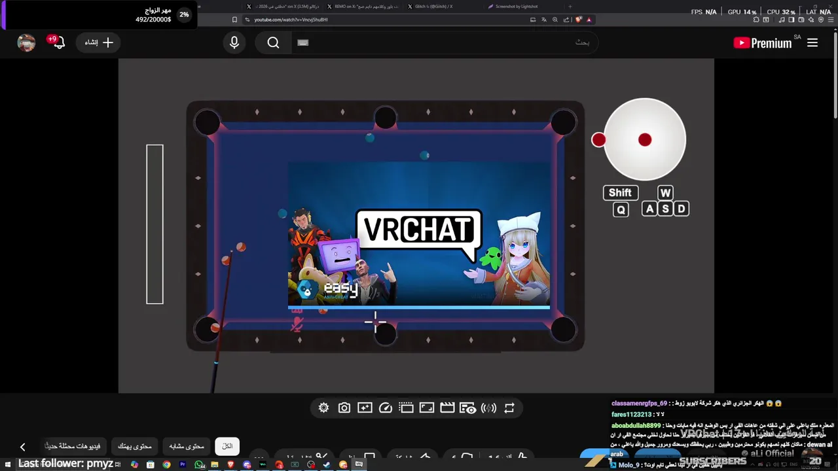Open File Explorer from the taskbar
This screenshot has height=471, width=838.
pyautogui.click(x=214, y=464)
